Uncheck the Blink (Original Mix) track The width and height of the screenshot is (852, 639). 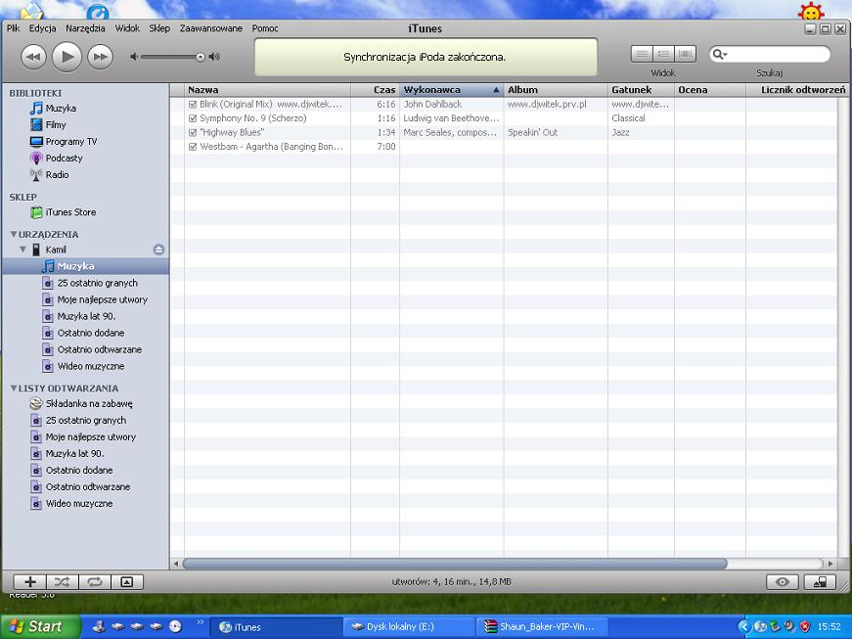193,104
